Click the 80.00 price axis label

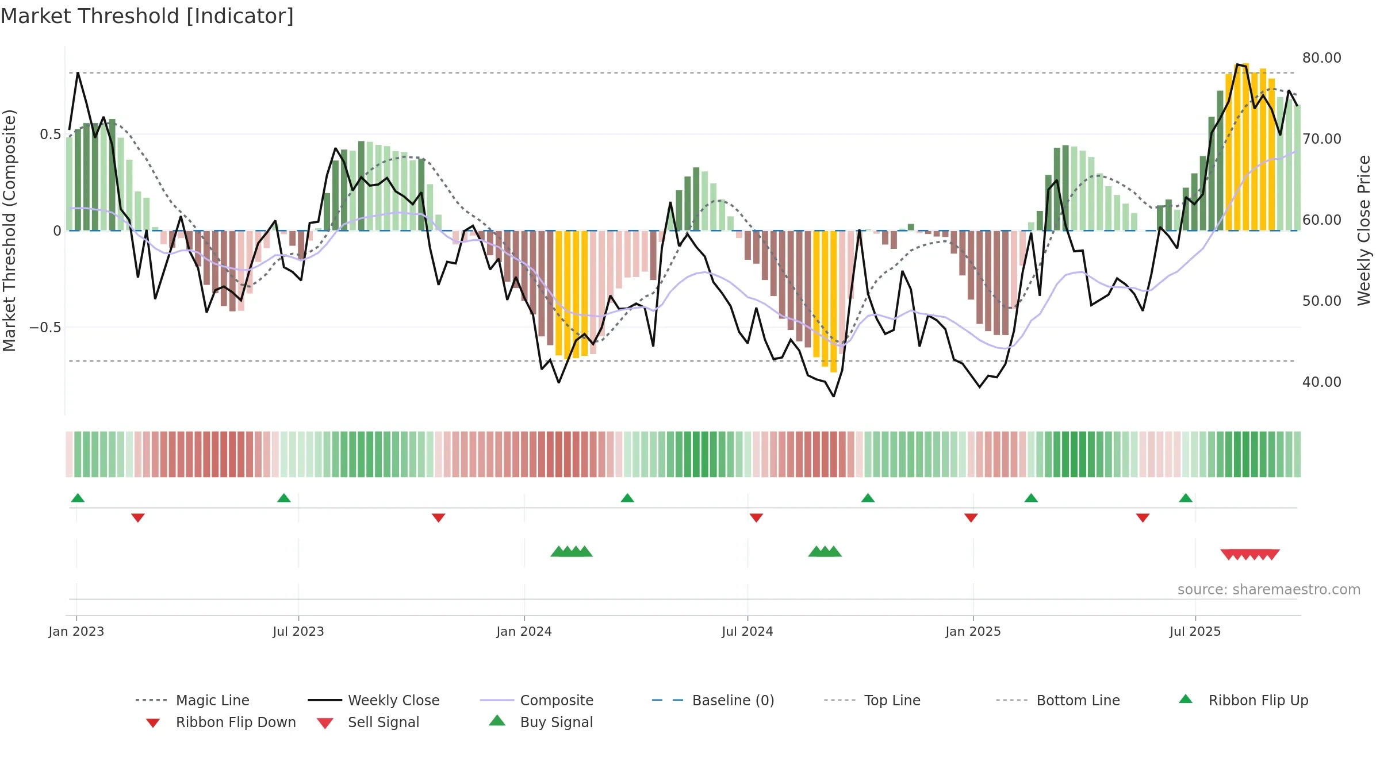click(1322, 58)
